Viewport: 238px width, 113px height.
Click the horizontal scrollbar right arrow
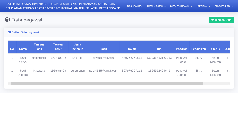(x=228, y=83)
